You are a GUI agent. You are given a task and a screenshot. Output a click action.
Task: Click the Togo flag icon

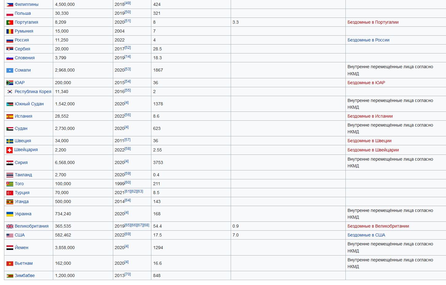click(10, 184)
